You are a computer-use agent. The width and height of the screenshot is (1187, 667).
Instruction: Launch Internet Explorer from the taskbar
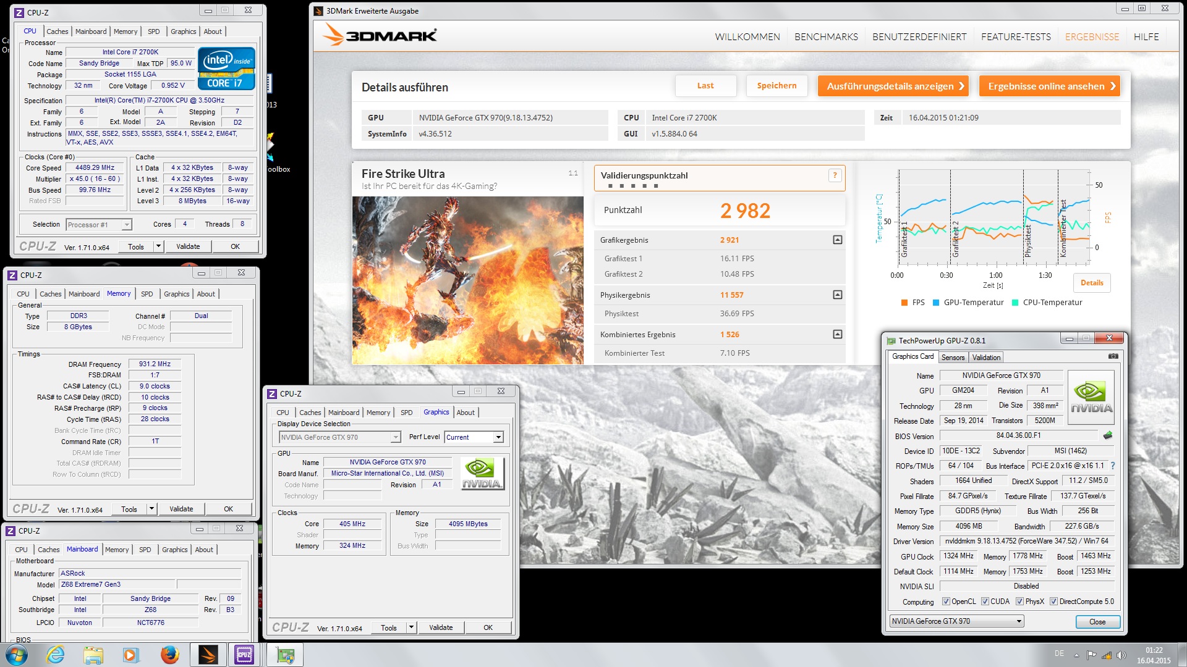tap(55, 655)
